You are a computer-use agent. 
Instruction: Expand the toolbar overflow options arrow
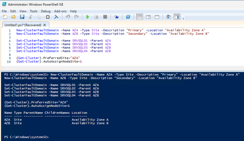click(x=183, y=19)
